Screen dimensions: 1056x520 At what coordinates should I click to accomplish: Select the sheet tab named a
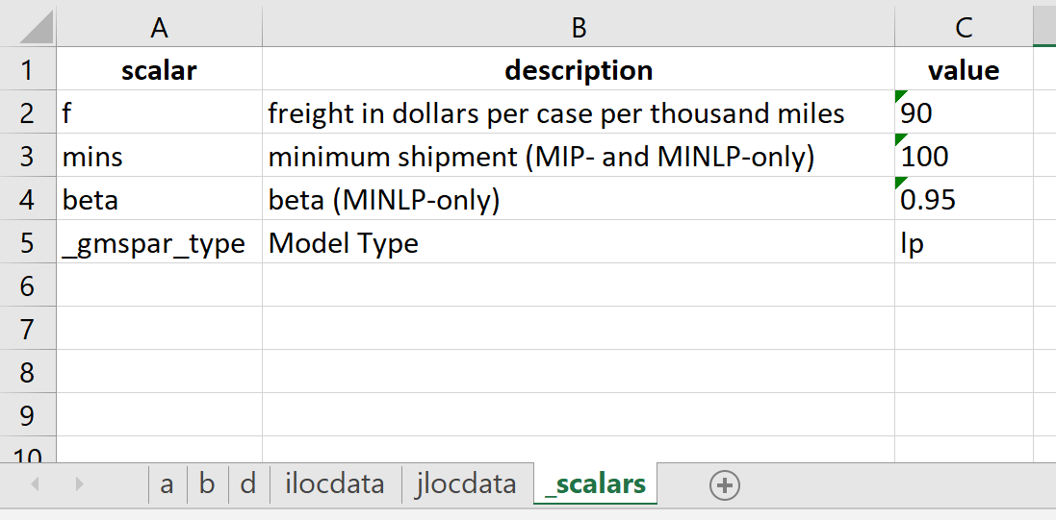click(167, 484)
